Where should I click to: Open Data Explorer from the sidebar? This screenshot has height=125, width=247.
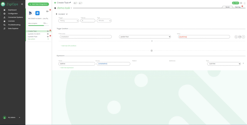(13, 29)
